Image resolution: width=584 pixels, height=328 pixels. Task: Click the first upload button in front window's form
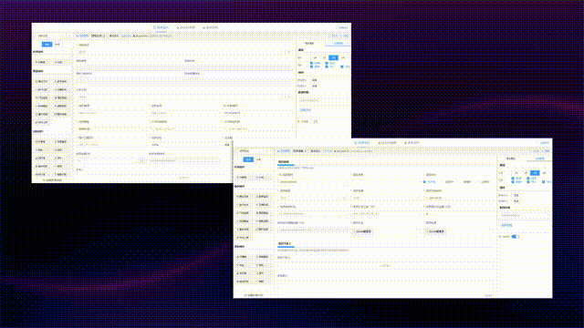coord(361,231)
